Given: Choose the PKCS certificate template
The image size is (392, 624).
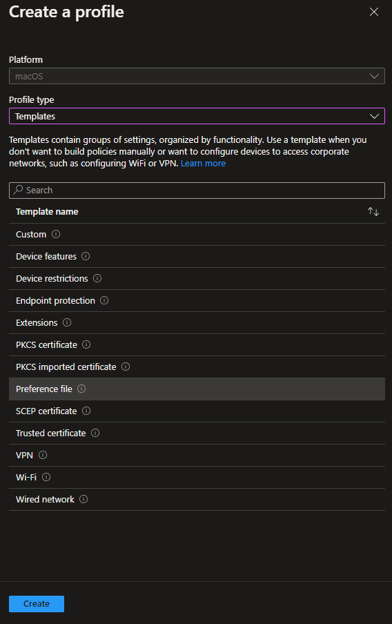Looking at the screenshot, I should pos(197,345).
